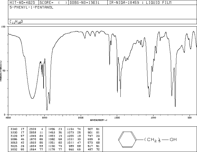The width and height of the screenshot is (197, 152).
Task: Click the 573 peak in table
Action: point(90,143)
